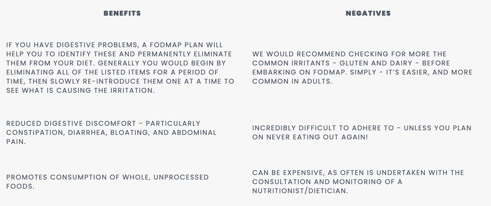Viewport: 491px width, 206px height.
Task: Click the phrase 'PERMANENTLY ELIMINATE'
Action: tap(185, 54)
